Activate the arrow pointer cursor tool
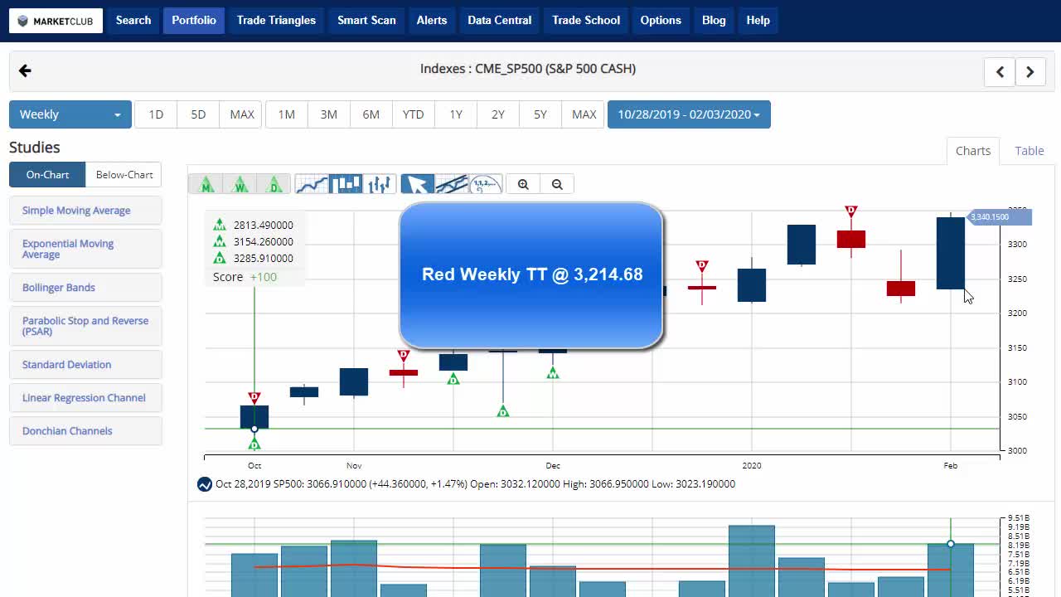The width and height of the screenshot is (1061, 597). coord(418,184)
